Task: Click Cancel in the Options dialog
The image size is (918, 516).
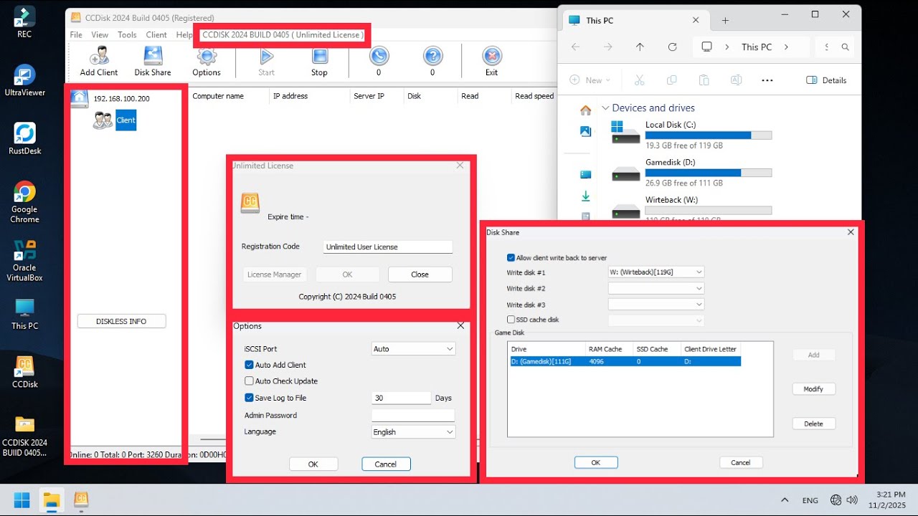Action: coord(386,464)
